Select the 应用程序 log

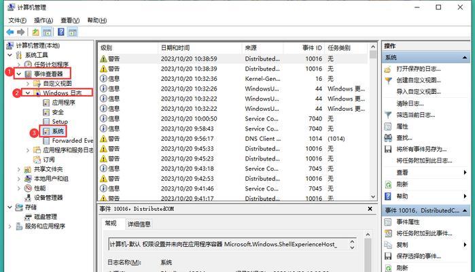[x=63, y=103]
